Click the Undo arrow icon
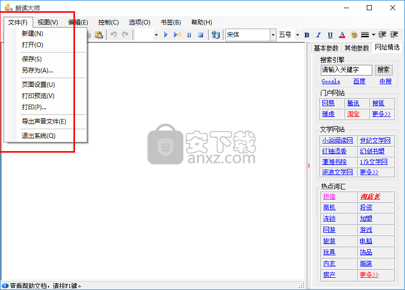Screen dimensions: 405x290 click(113, 35)
